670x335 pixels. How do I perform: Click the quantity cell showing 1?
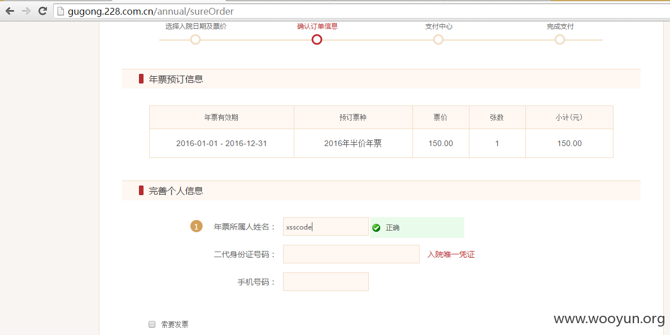point(497,143)
